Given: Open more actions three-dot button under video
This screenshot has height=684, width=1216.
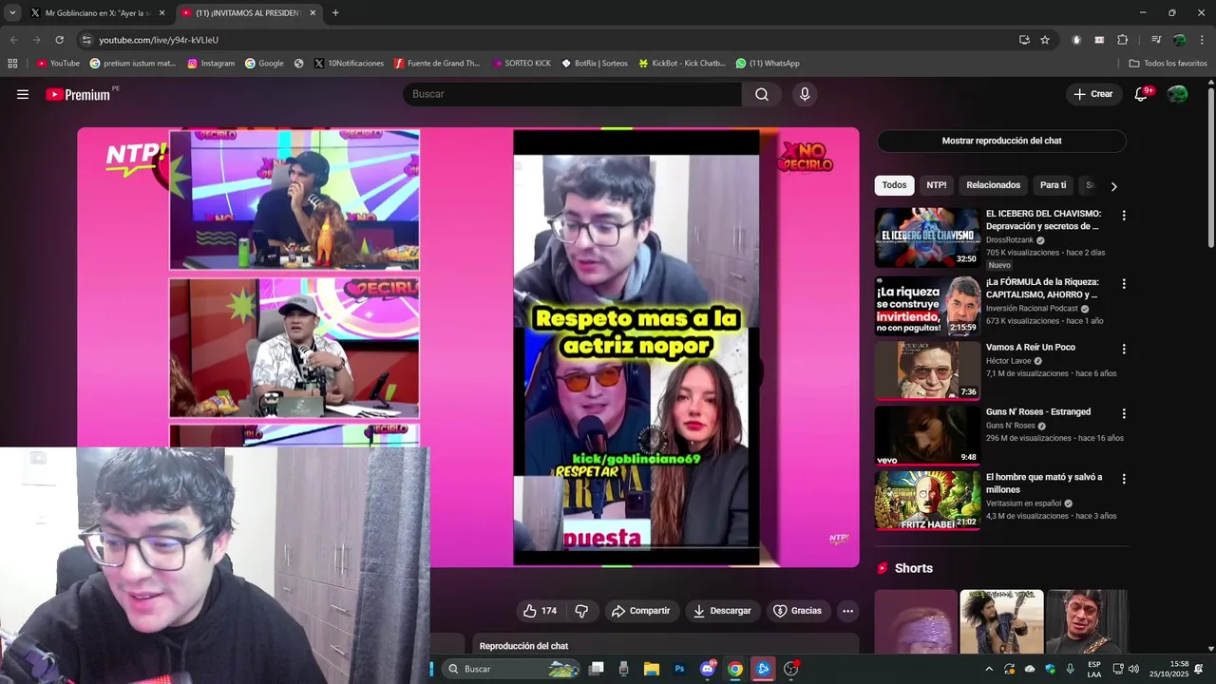Looking at the screenshot, I should [847, 611].
